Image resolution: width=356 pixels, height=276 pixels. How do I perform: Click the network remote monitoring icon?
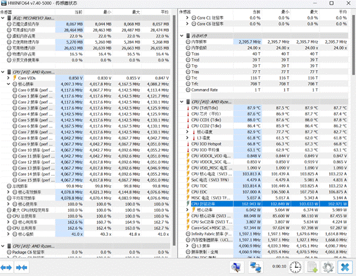tap(254, 267)
